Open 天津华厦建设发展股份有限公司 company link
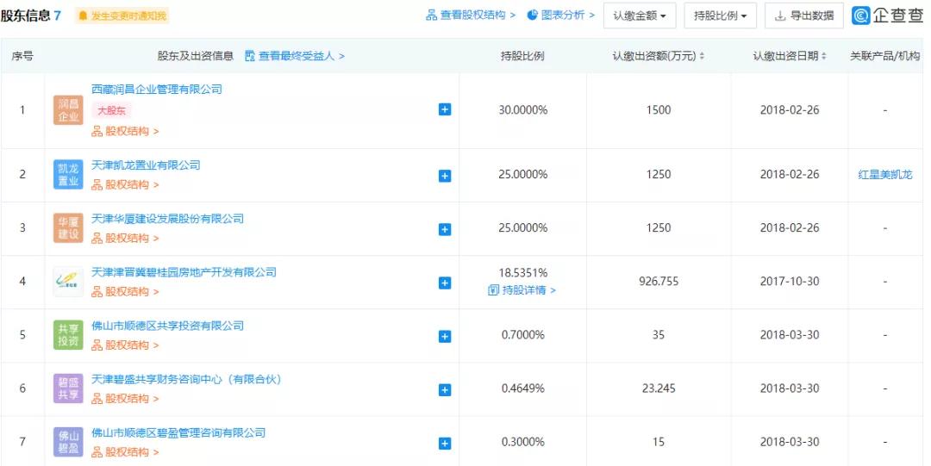The height and width of the screenshot is (466, 931). coord(167,219)
